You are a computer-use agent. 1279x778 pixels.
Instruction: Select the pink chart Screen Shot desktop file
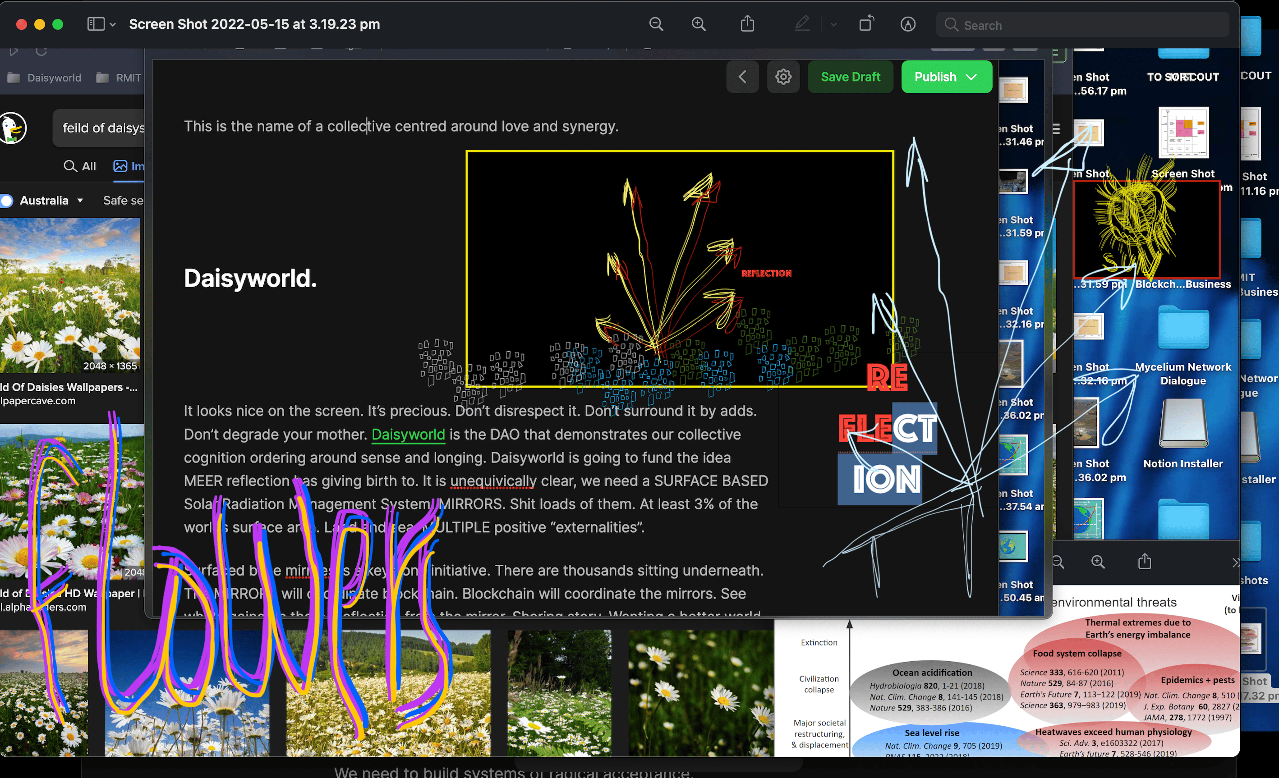click(x=1183, y=132)
